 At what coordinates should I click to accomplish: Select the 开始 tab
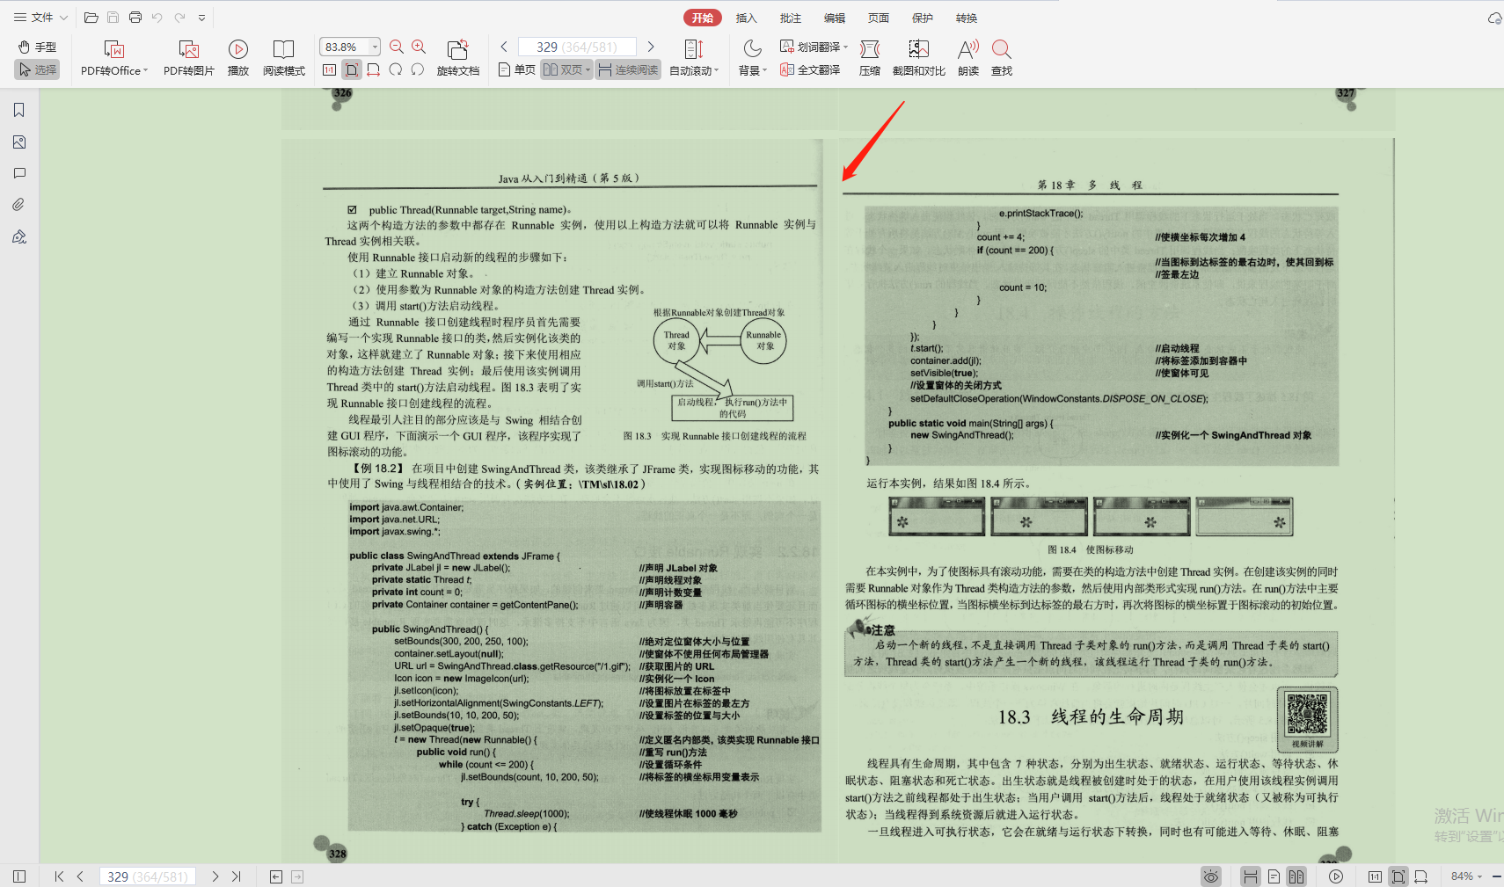tap(703, 18)
